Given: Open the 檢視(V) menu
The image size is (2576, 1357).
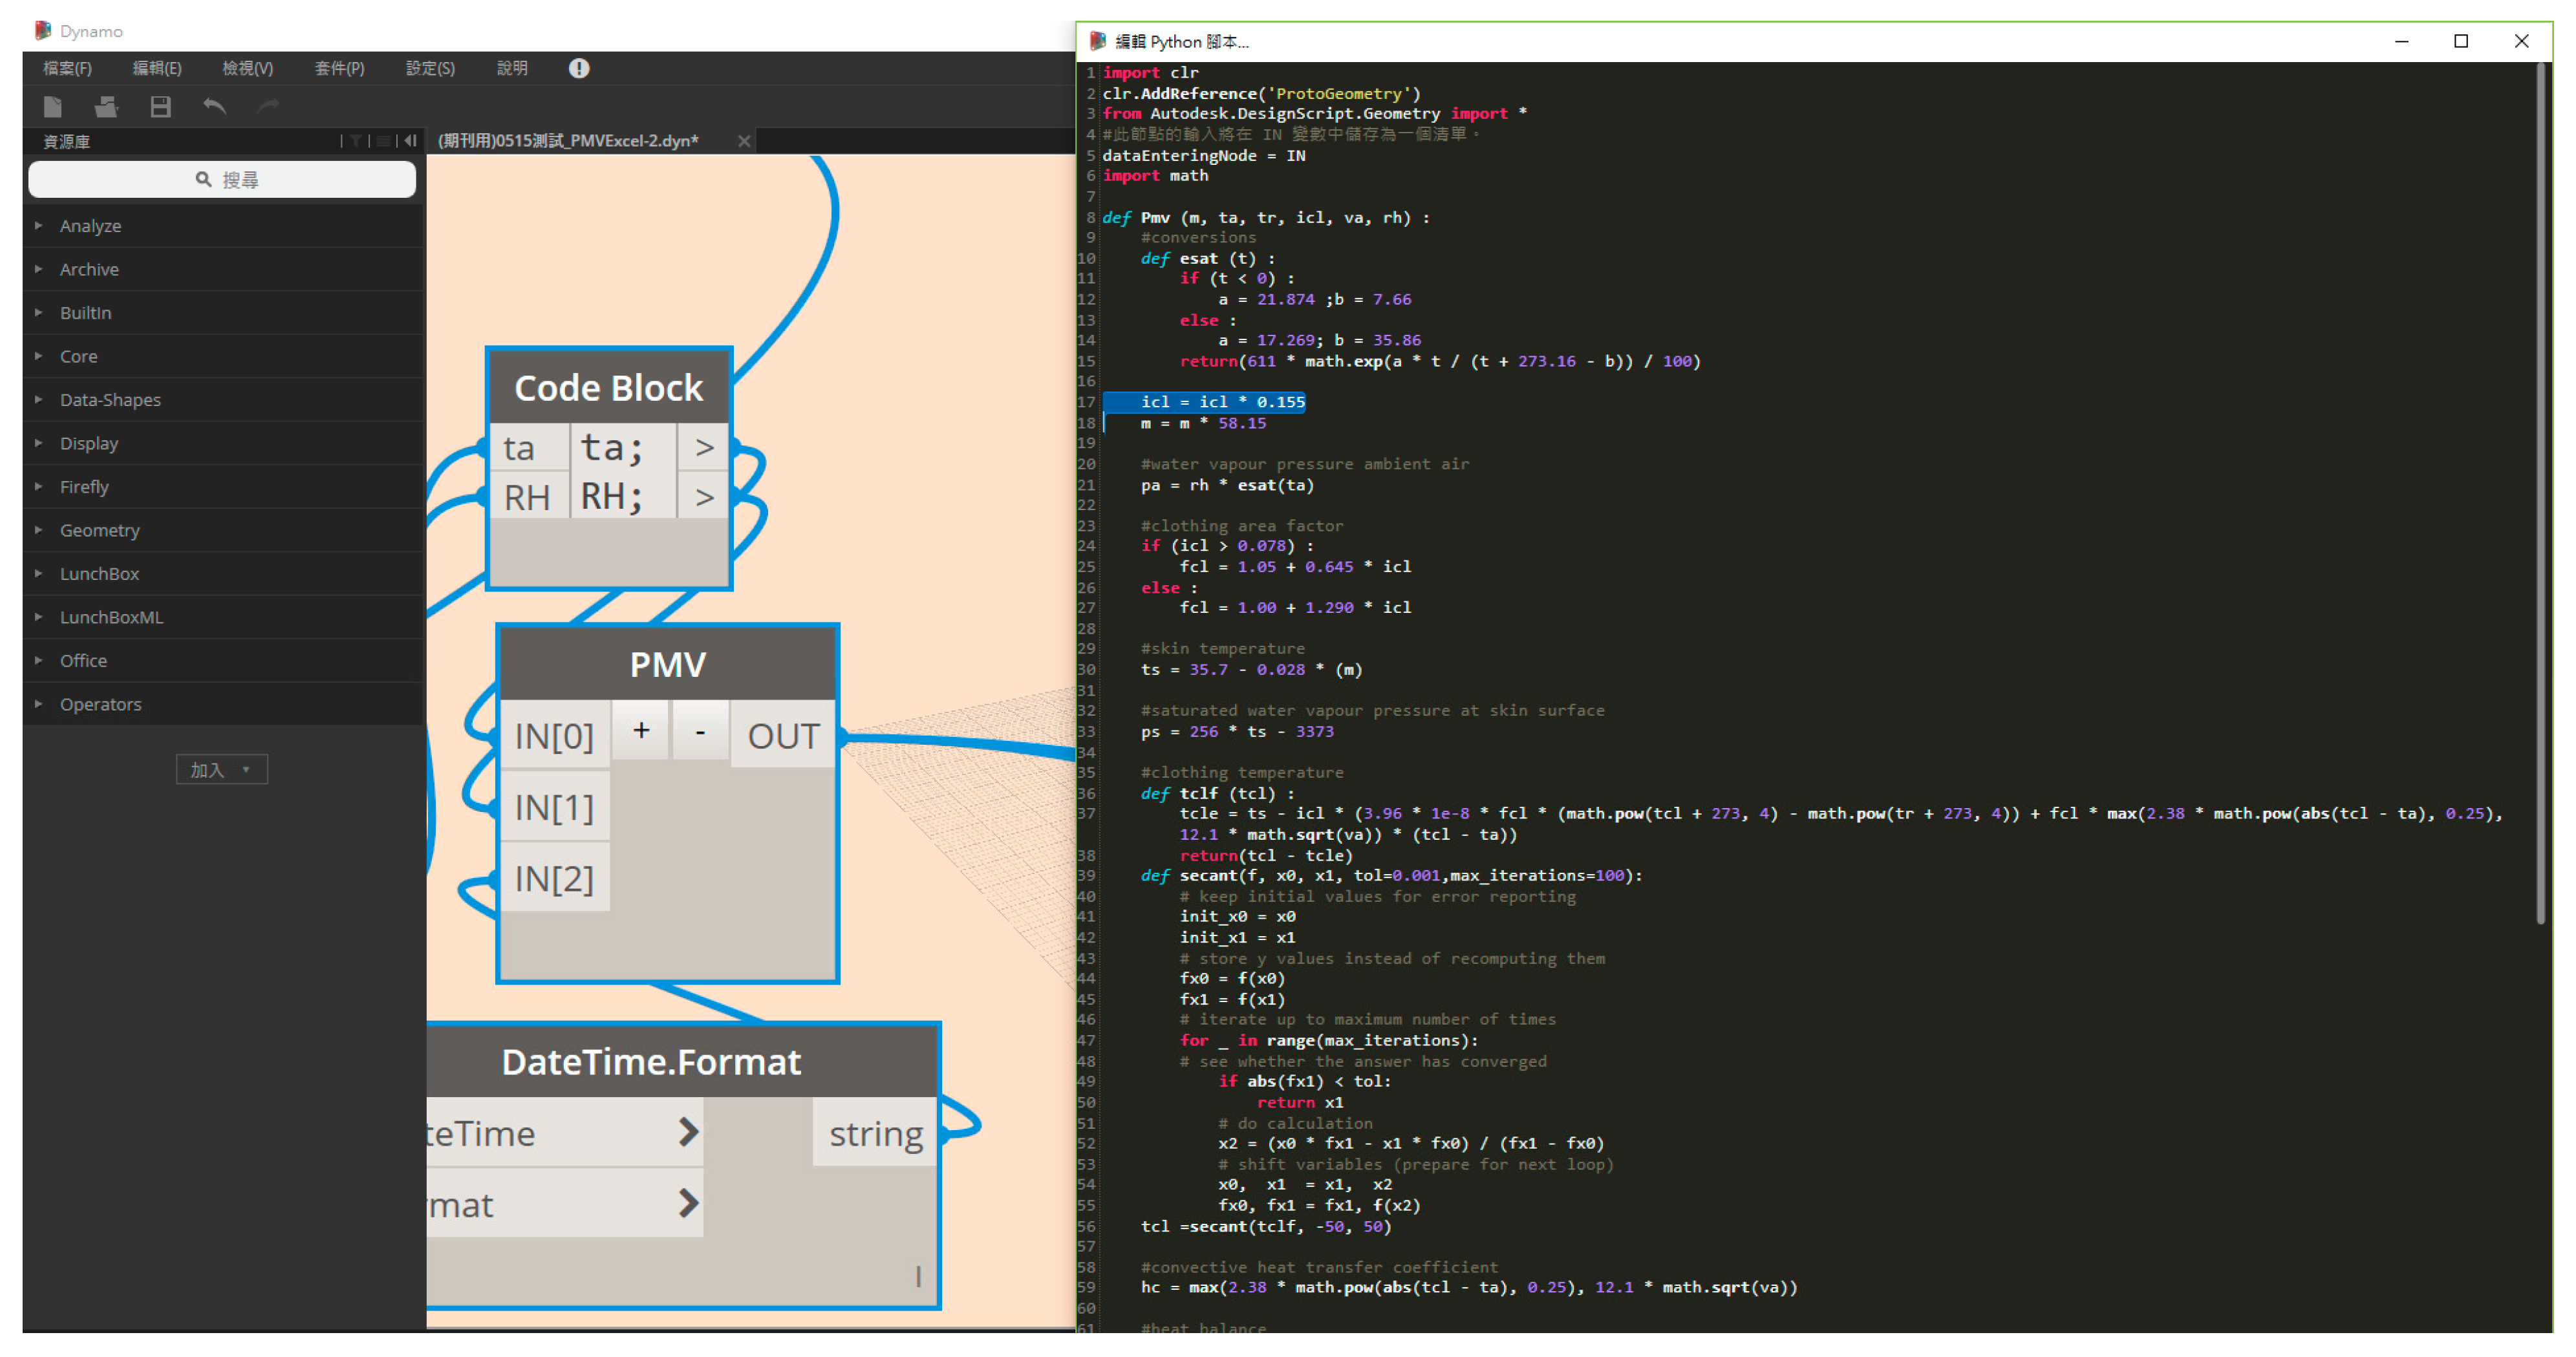Looking at the screenshot, I should coord(247,68).
